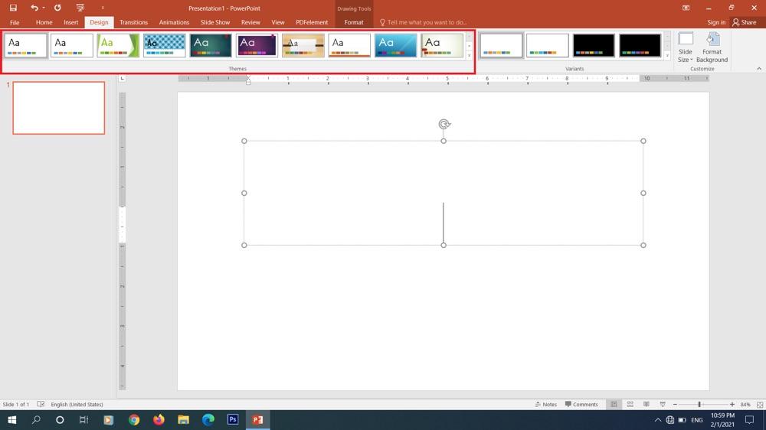
Task: Toggle the Notes pane
Action: click(545, 404)
